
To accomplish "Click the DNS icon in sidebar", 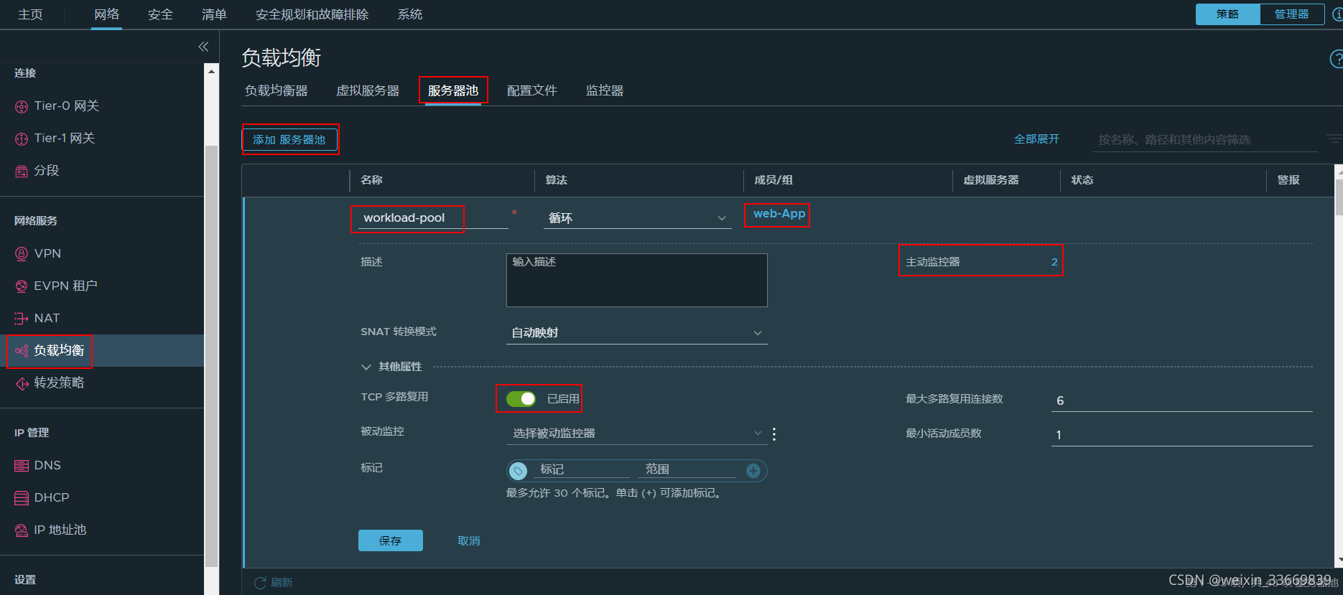I will click(22, 466).
